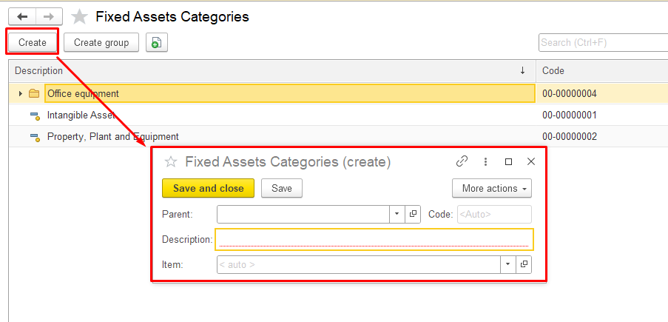Viewport: 668px width, 322px height.
Task: Click the forward navigation arrow
Action: (49, 16)
